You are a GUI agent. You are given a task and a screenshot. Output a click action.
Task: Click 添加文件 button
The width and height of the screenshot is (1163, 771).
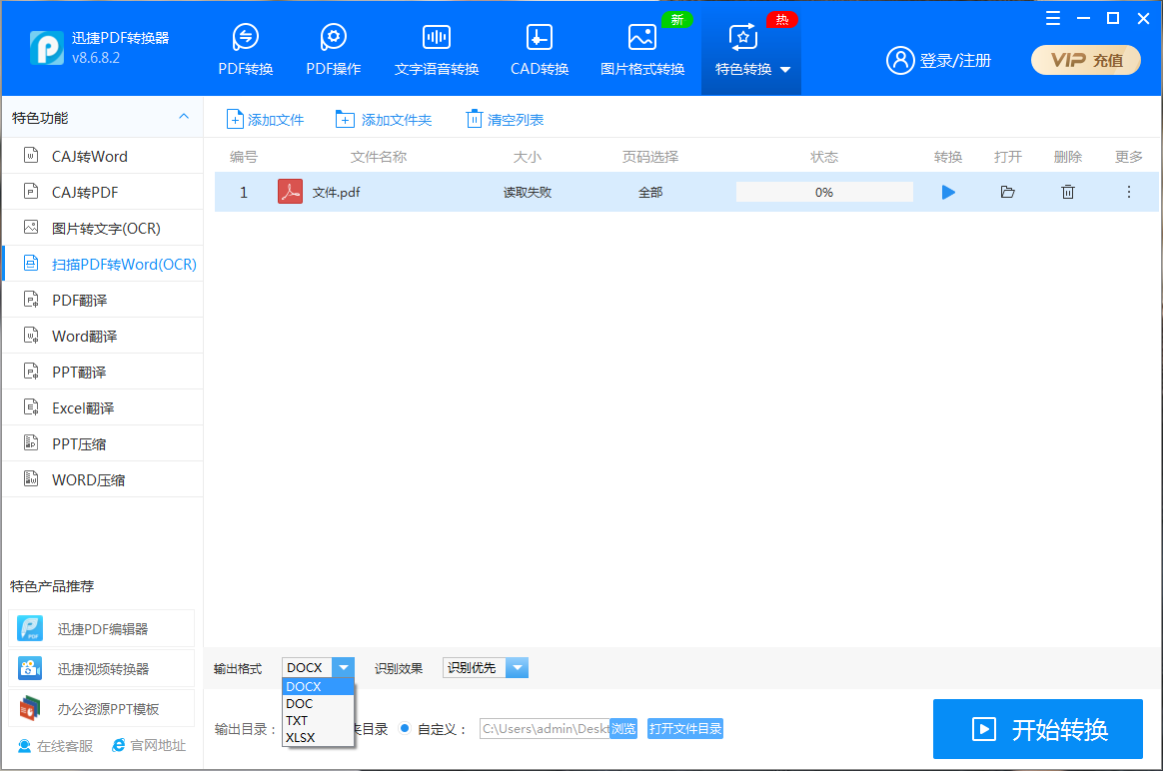click(265, 120)
